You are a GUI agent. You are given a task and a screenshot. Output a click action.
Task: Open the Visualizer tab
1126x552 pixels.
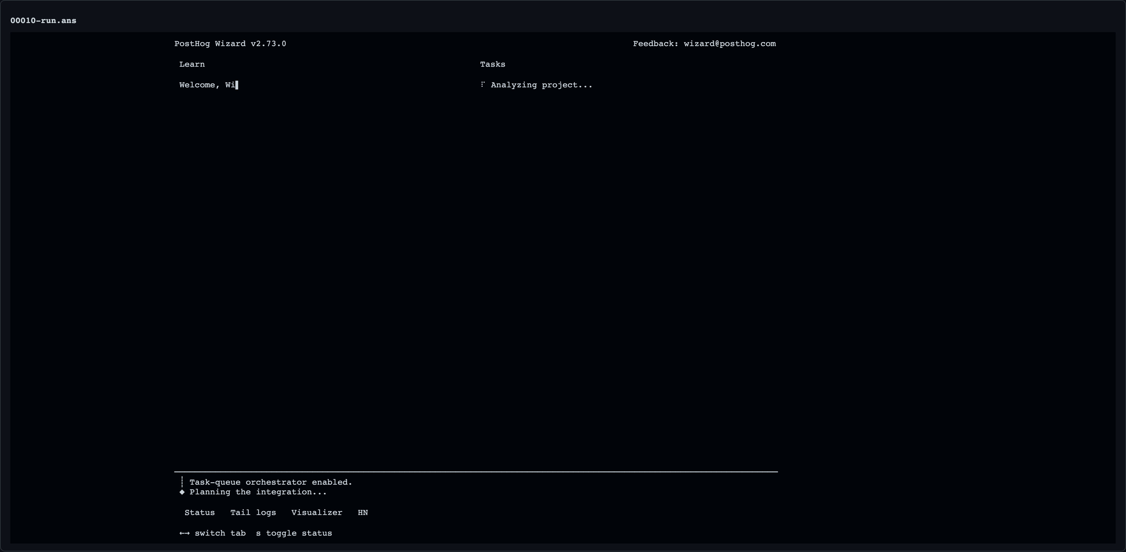317,513
